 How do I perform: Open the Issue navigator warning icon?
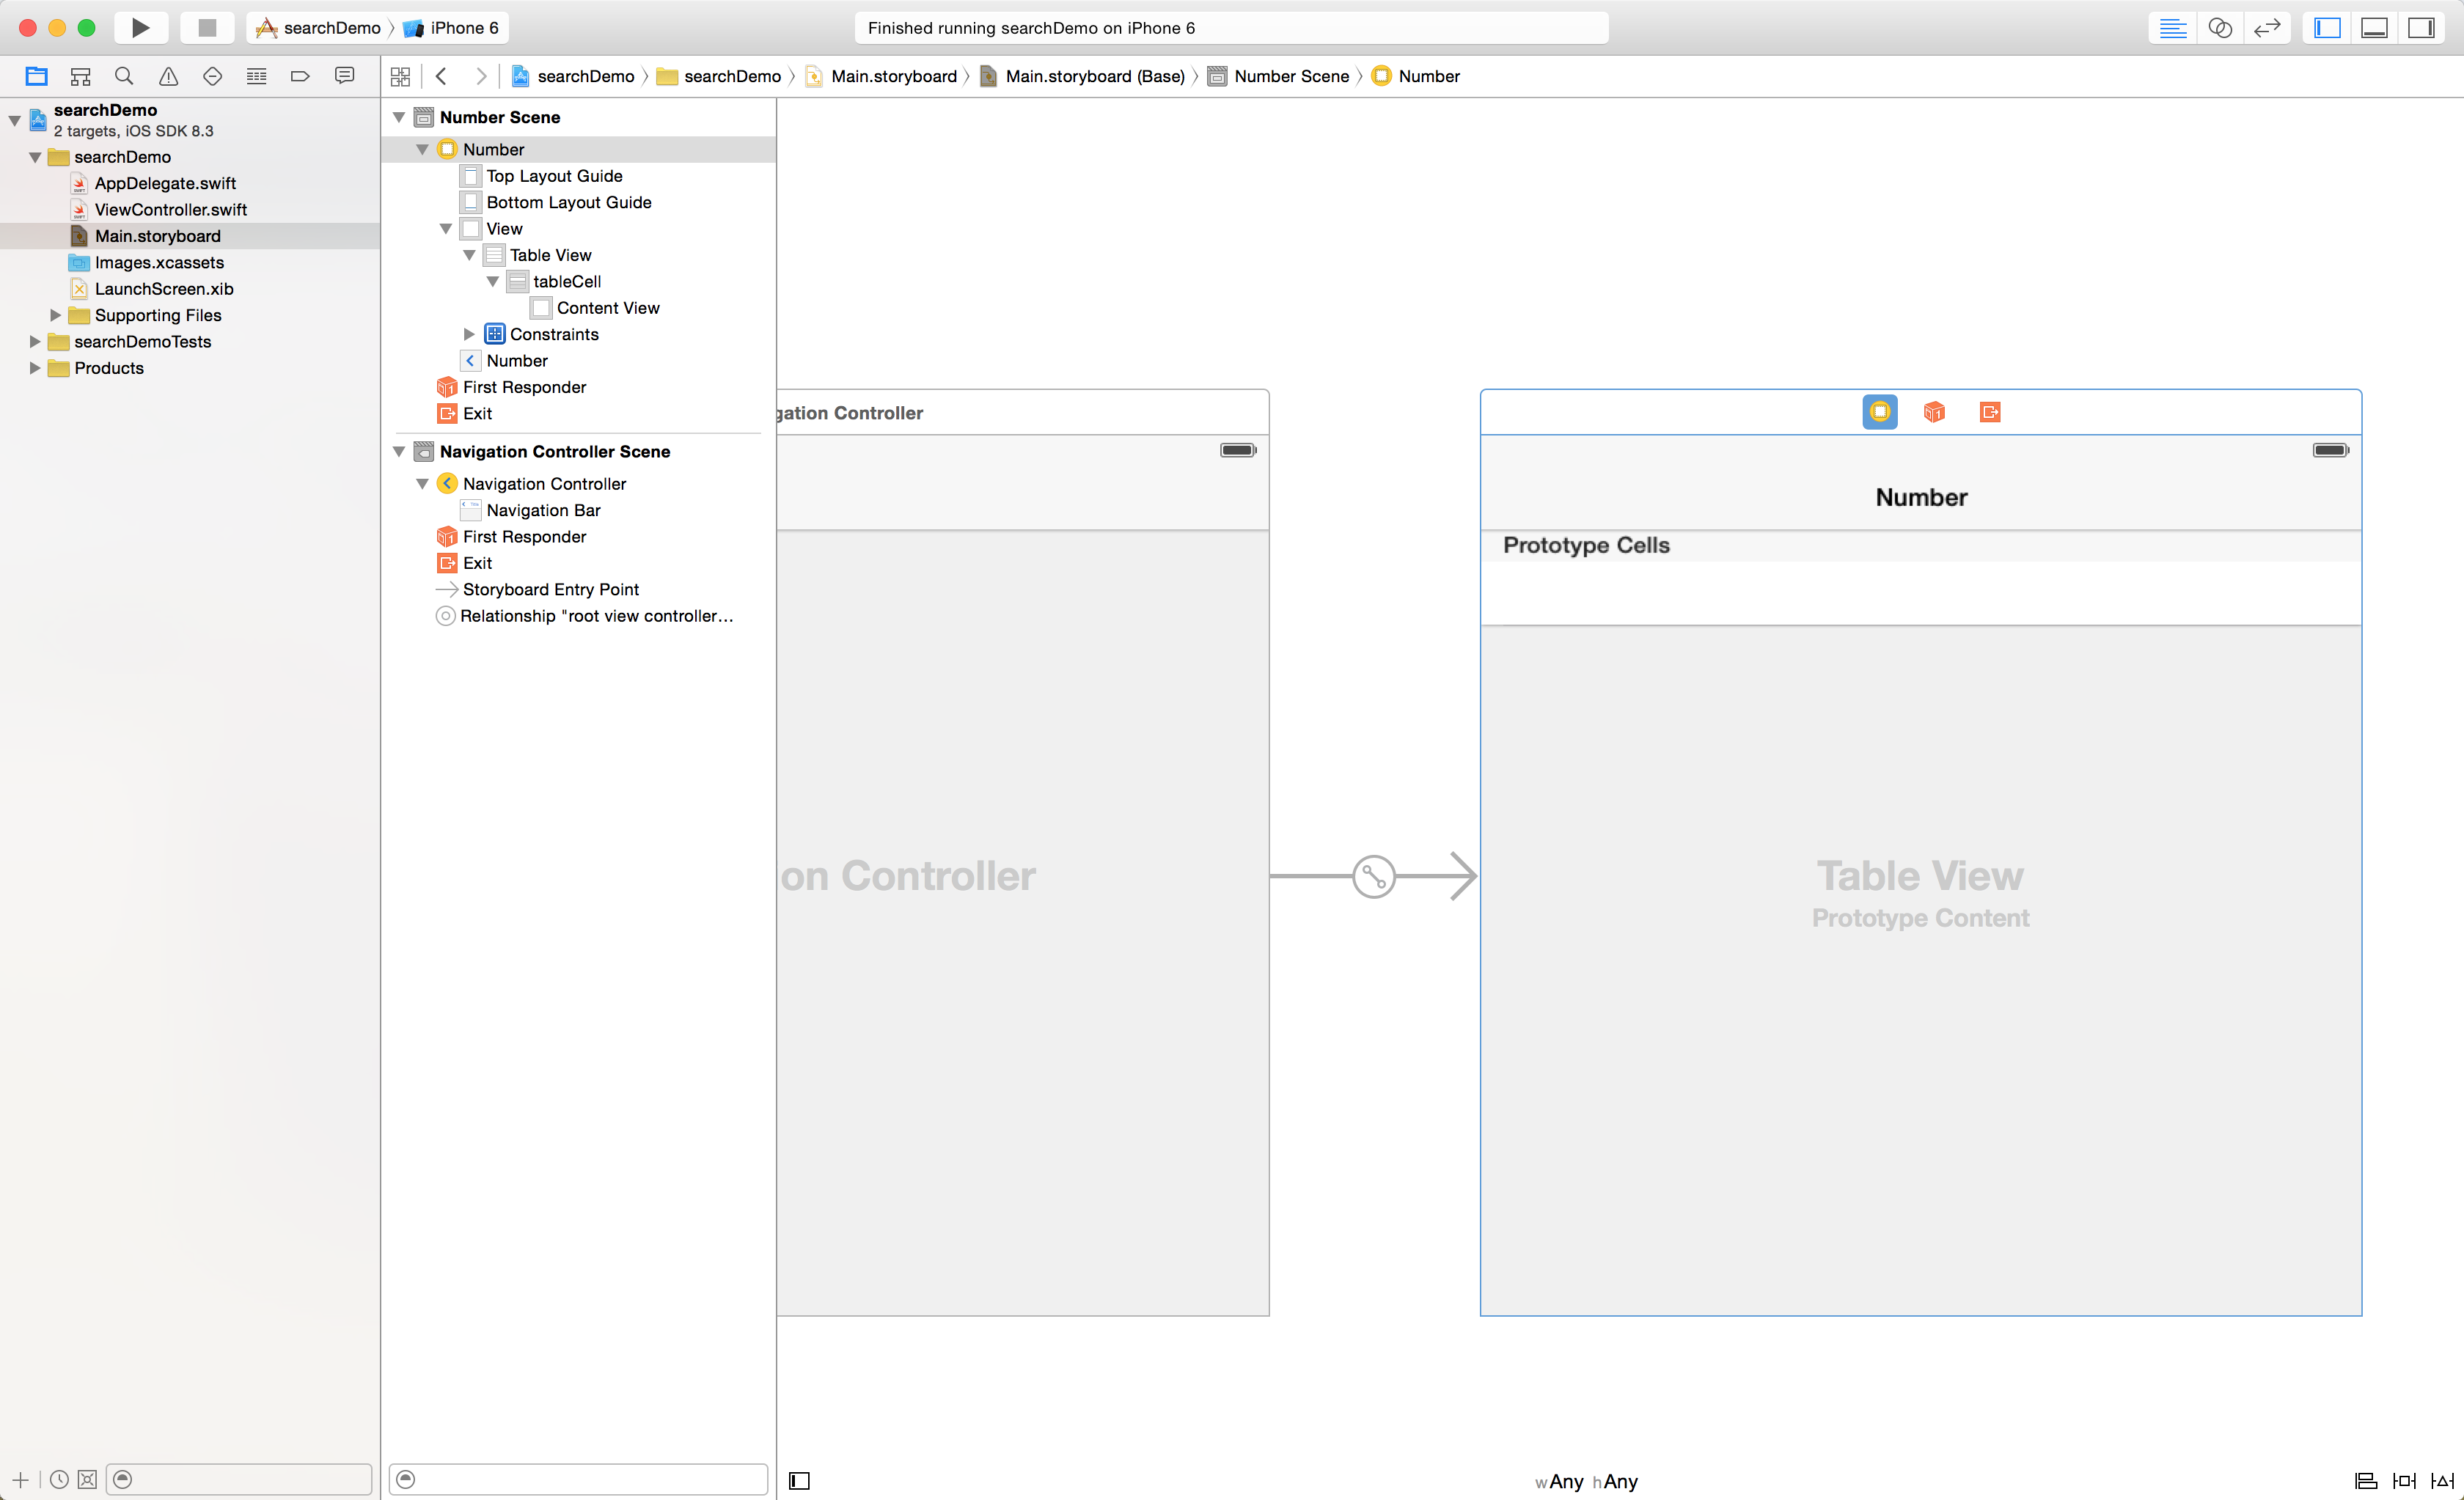pyautogui.click(x=168, y=76)
